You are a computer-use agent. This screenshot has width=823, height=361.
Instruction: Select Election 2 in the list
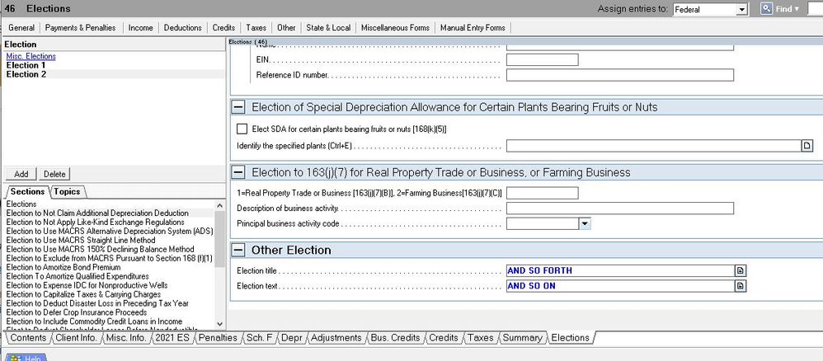coord(26,74)
